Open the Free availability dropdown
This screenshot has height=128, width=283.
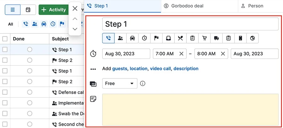[x=120, y=84]
